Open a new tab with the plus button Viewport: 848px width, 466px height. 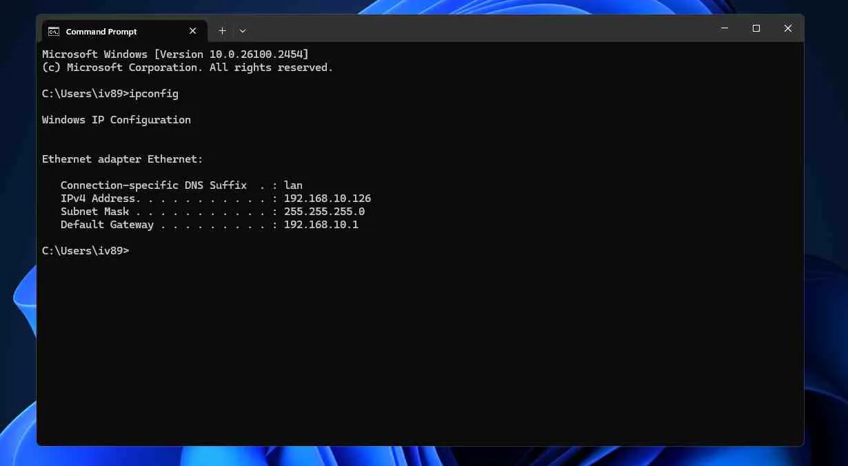coord(222,31)
